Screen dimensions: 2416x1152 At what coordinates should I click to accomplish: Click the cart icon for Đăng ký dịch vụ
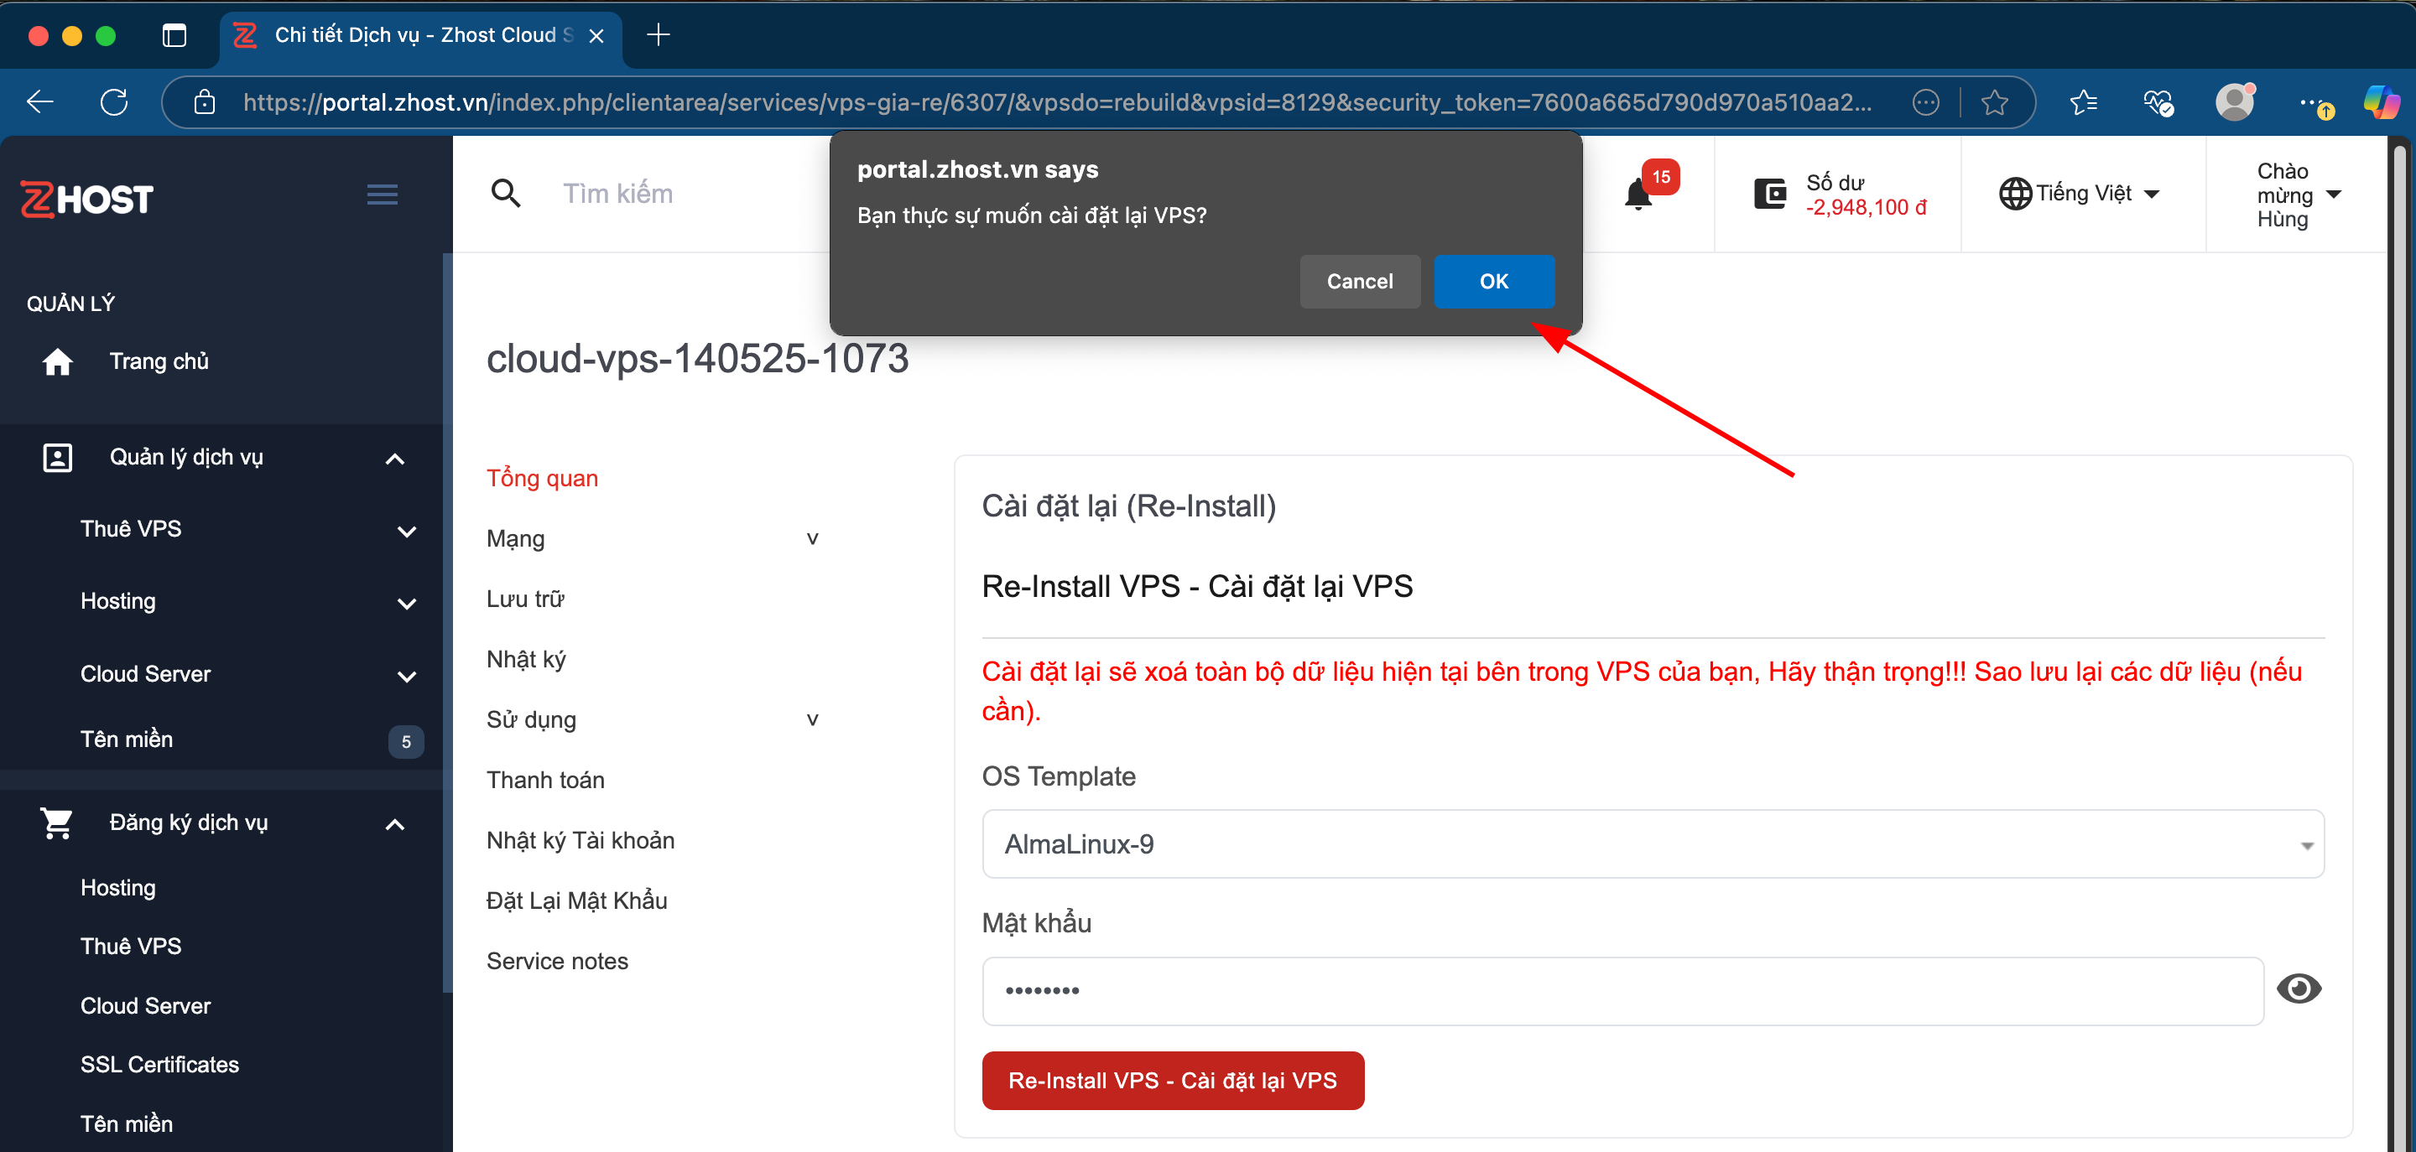click(x=57, y=822)
